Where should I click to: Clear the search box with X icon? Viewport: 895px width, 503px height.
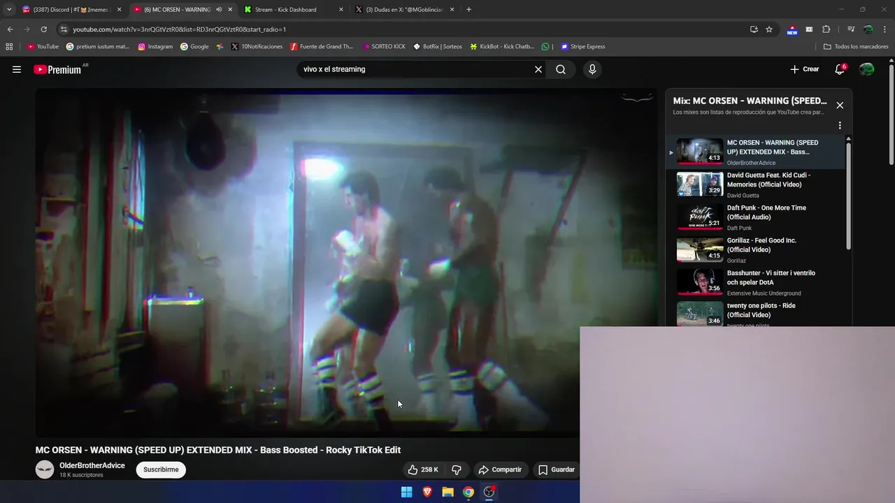tap(538, 69)
